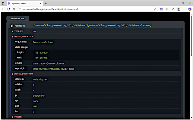Click the fo value 0
Viewport: 193px width, 120px height.
pos(33,112)
